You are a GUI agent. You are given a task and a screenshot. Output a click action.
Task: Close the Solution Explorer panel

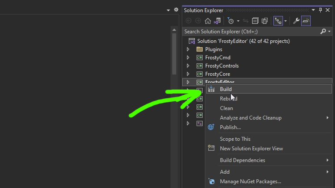click(328, 10)
